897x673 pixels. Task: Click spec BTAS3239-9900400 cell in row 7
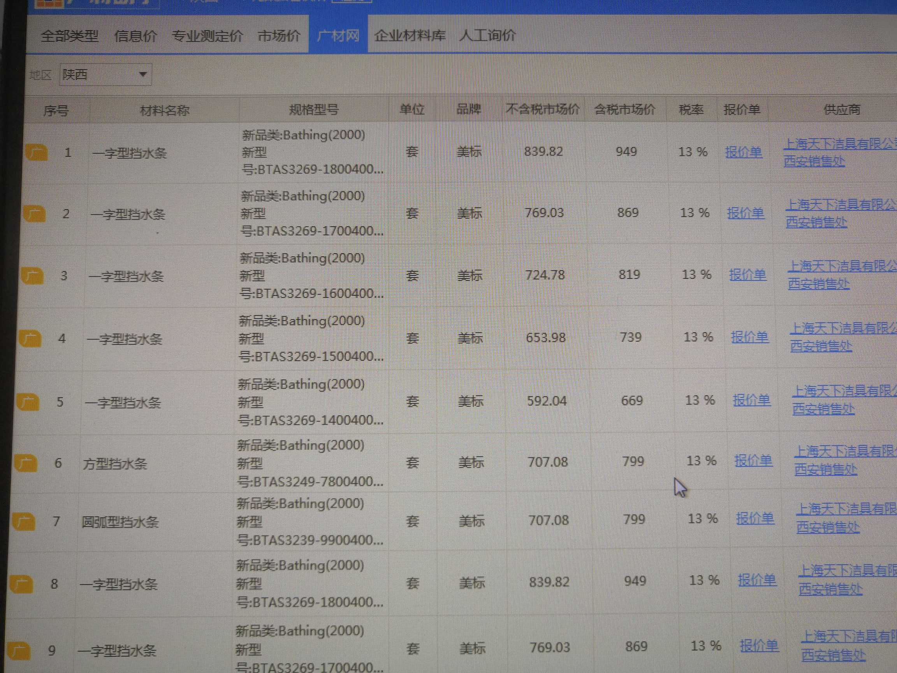(310, 521)
